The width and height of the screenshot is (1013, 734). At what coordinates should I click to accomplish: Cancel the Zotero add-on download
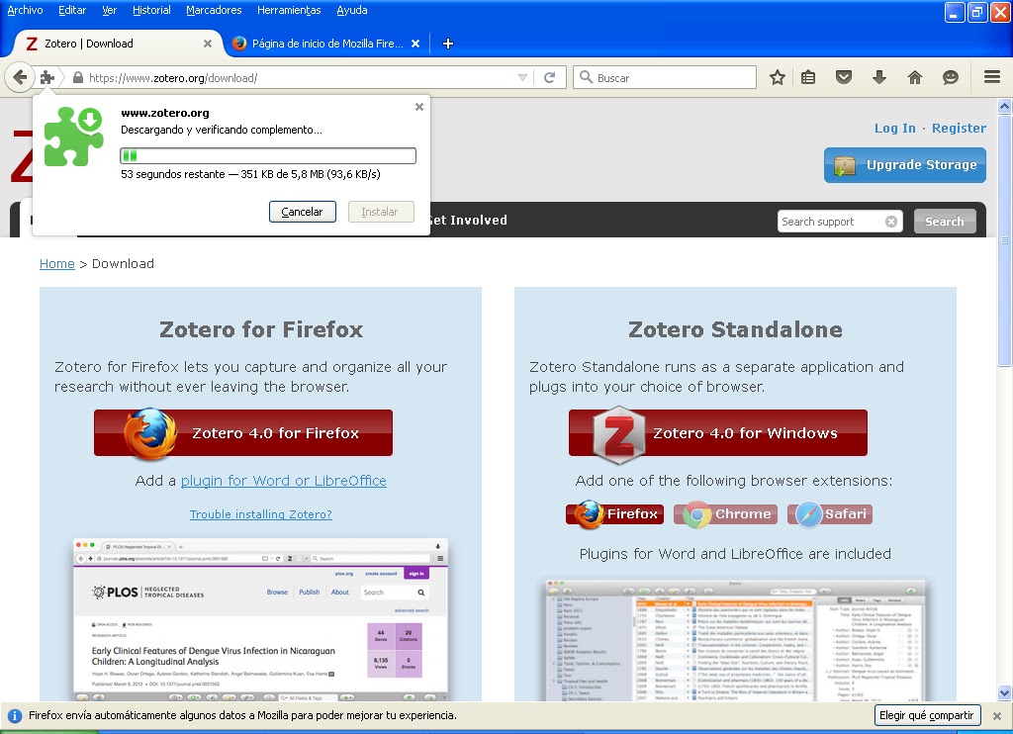pos(302,211)
